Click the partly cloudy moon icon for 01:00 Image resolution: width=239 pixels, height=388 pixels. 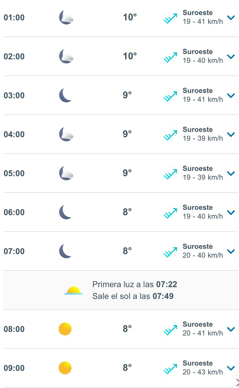65,17
